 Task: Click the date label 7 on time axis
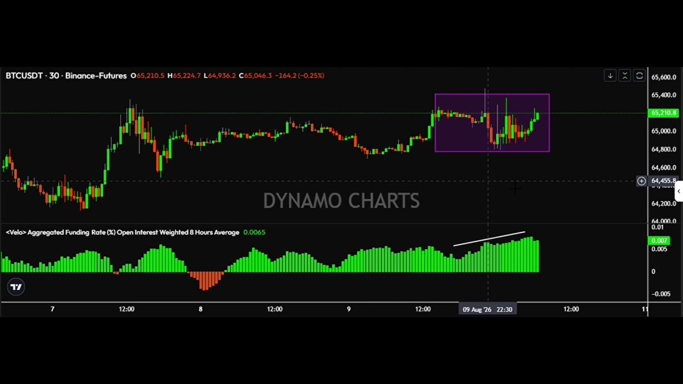52,309
